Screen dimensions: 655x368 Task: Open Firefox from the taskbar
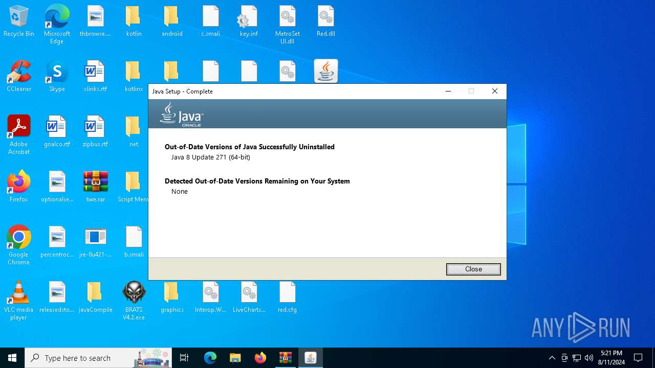[x=260, y=358]
